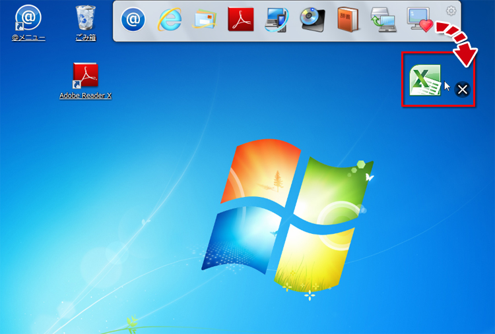Click the Adobe Reader X label text
This screenshot has height=334, width=495.
point(86,96)
